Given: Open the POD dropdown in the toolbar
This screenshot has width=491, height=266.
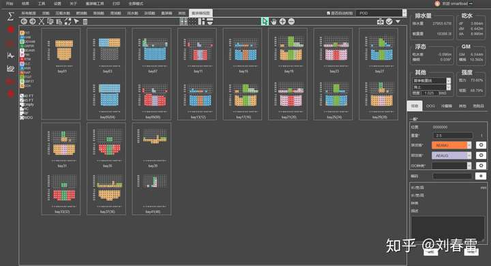Looking at the screenshot, I should [x=381, y=13].
